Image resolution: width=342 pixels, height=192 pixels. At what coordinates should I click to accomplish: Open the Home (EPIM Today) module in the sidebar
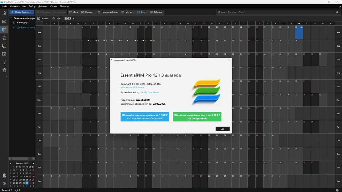[4, 13]
